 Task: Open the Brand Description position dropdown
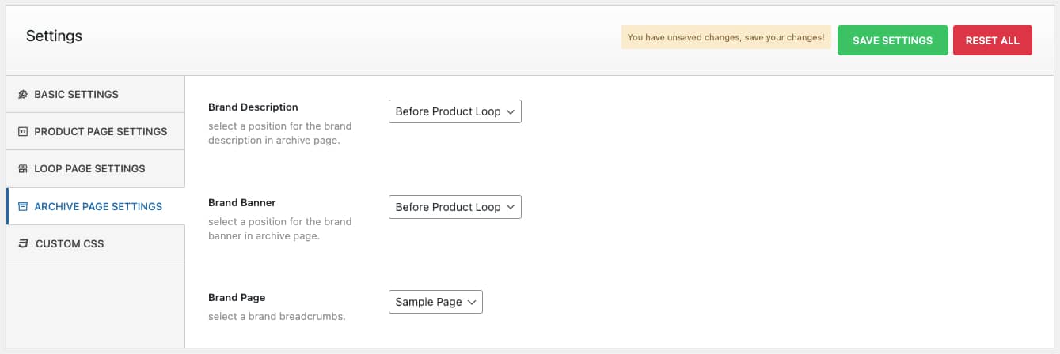click(455, 111)
